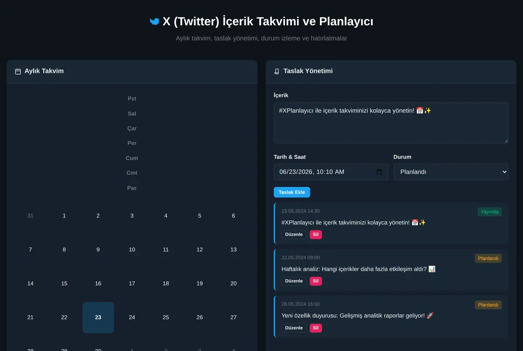523x351 pixels.
Task: Select day 12 in the calendar
Action: tap(200, 250)
